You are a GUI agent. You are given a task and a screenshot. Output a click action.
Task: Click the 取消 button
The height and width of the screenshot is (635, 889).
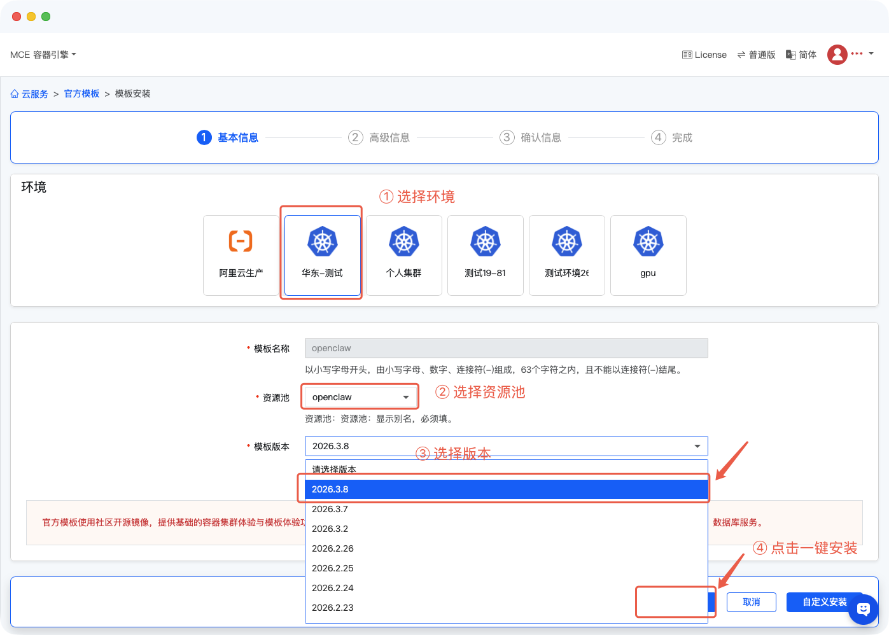[751, 602]
